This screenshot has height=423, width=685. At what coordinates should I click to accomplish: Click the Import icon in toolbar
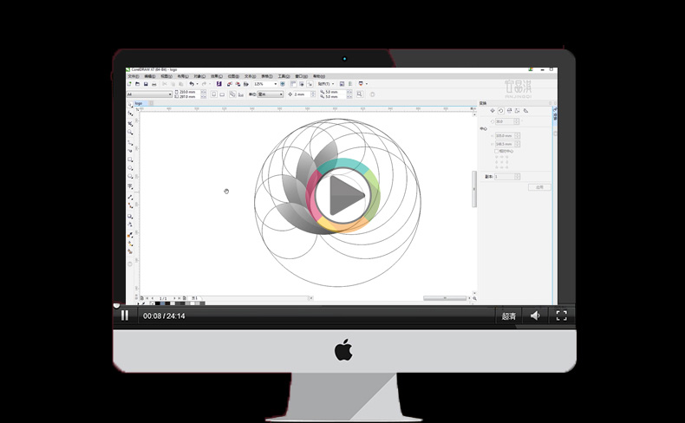[230, 84]
